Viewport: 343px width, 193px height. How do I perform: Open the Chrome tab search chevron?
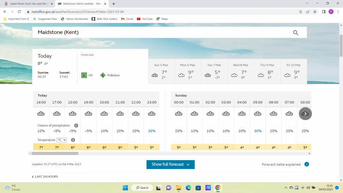(x=307, y=3)
